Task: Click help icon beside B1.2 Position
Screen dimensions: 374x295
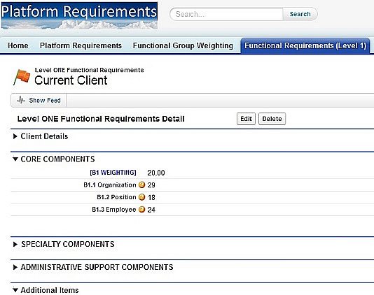Action: (141, 197)
